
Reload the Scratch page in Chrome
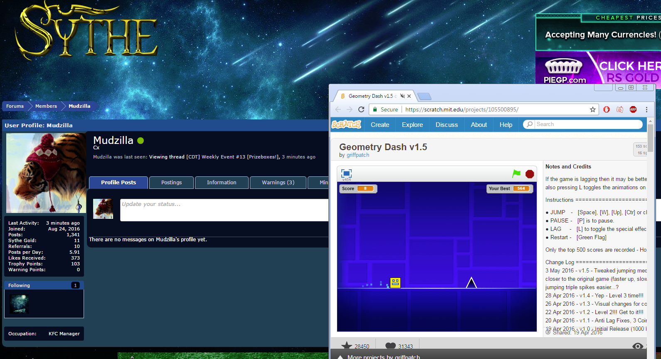(361, 109)
